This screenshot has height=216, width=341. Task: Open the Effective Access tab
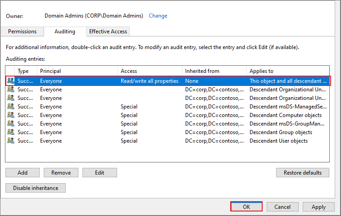tap(108, 31)
